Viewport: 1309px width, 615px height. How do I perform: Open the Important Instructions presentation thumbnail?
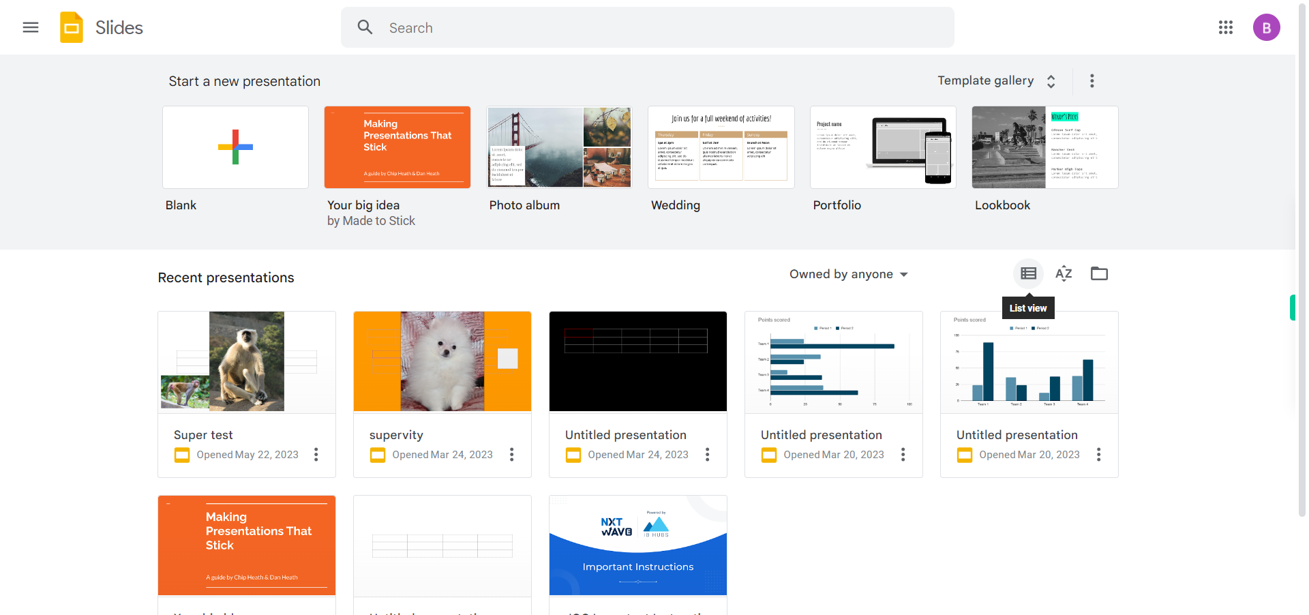pyautogui.click(x=638, y=546)
